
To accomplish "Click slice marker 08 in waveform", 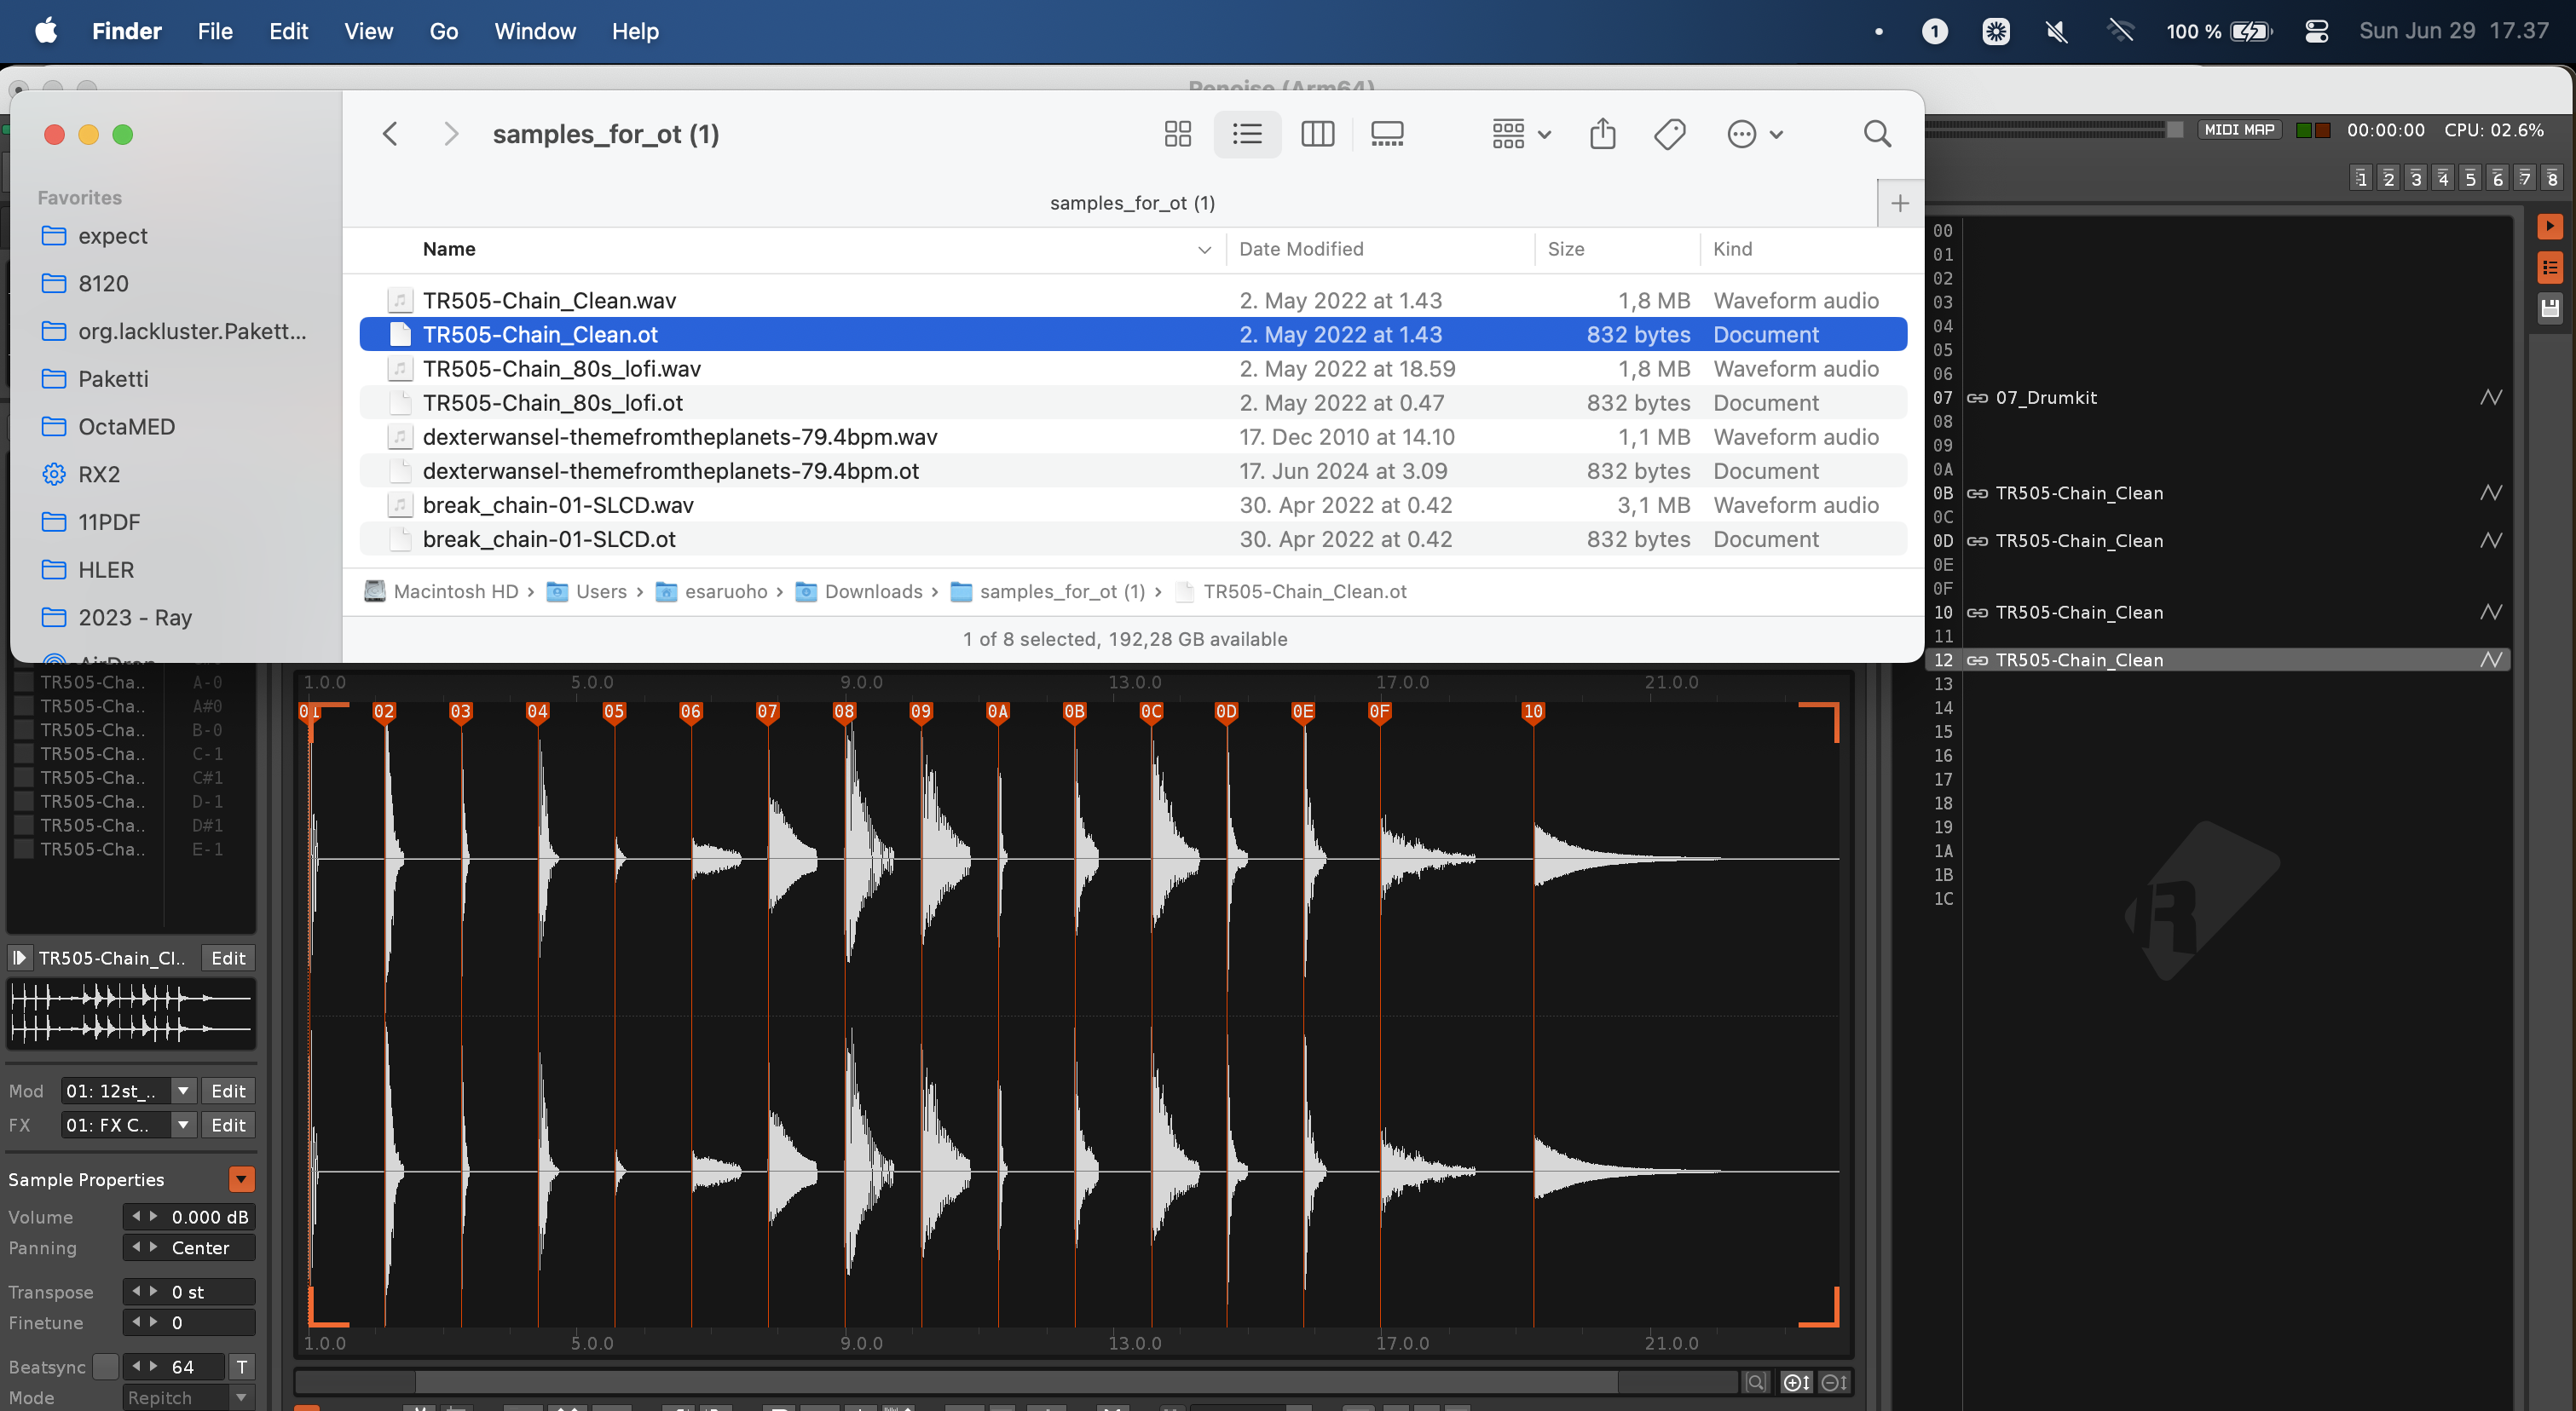I will coord(844,711).
